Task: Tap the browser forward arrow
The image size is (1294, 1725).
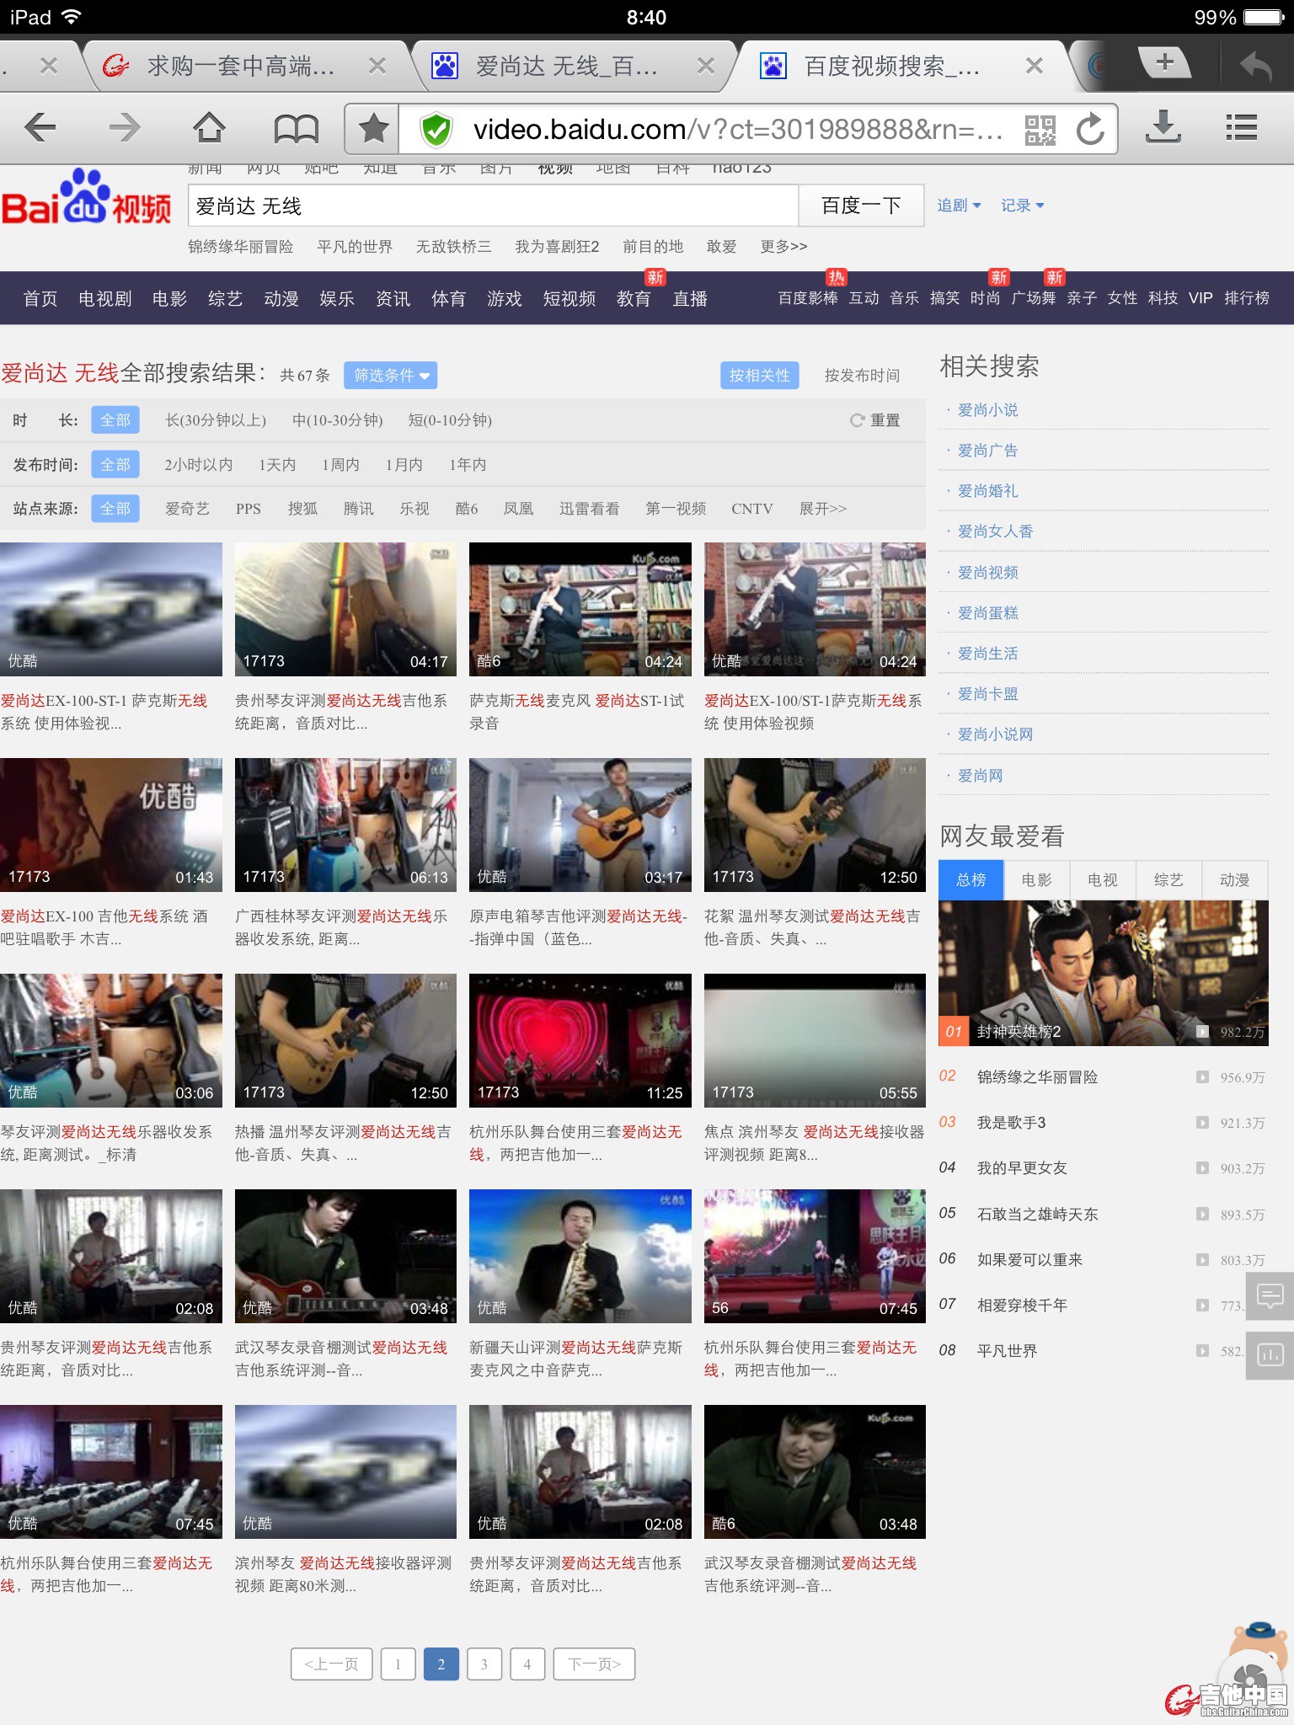Action: pyautogui.click(x=125, y=128)
